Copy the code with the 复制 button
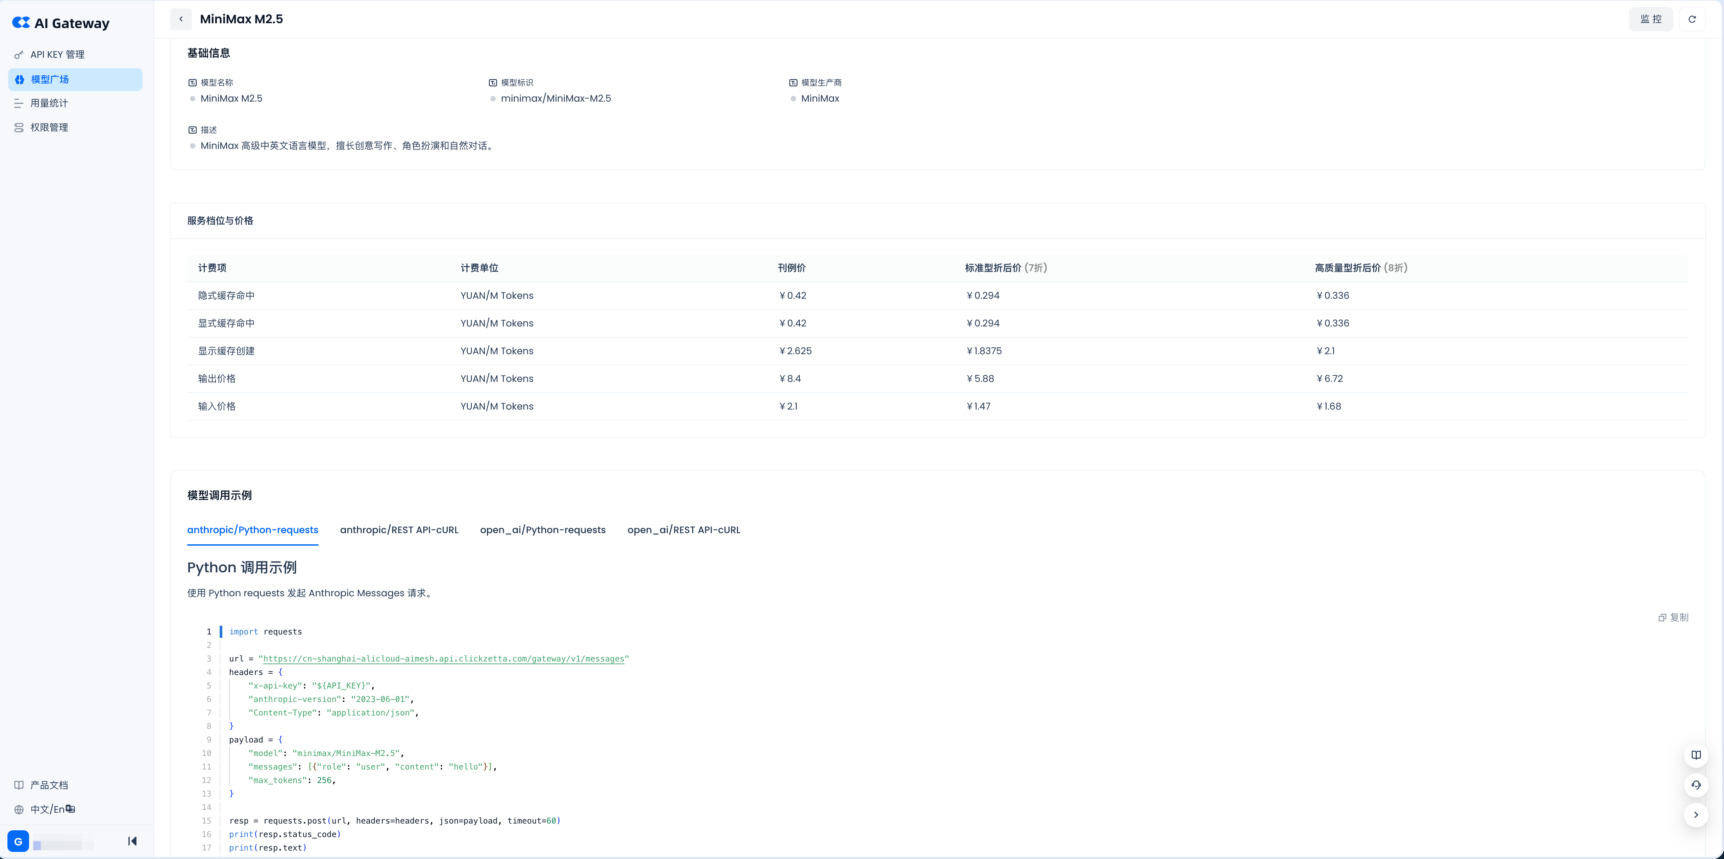The width and height of the screenshot is (1724, 859). click(x=1673, y=618)
